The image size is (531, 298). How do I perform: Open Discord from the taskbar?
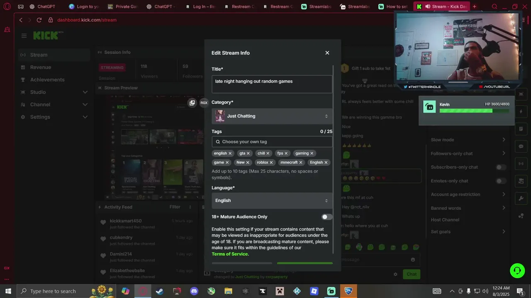click(194, 291)
